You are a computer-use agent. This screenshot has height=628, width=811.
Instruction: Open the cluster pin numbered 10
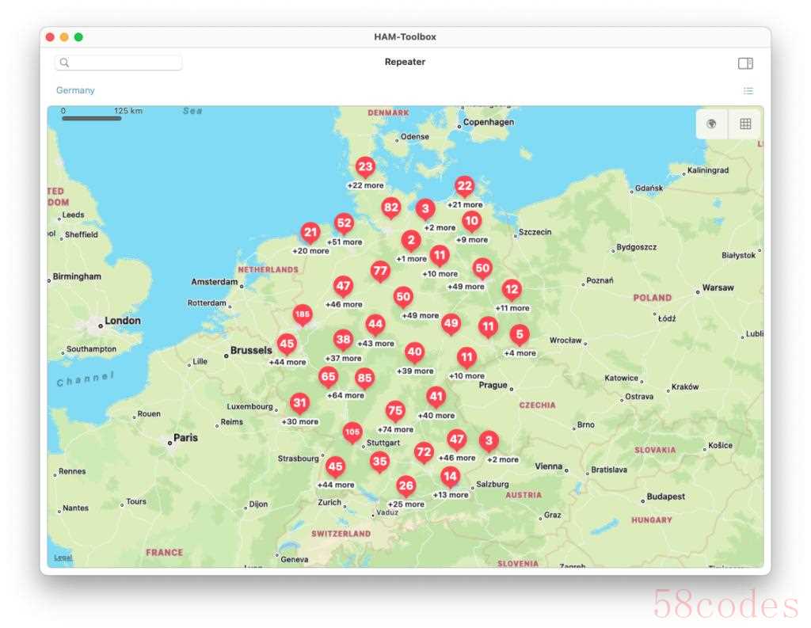[471, 222]
